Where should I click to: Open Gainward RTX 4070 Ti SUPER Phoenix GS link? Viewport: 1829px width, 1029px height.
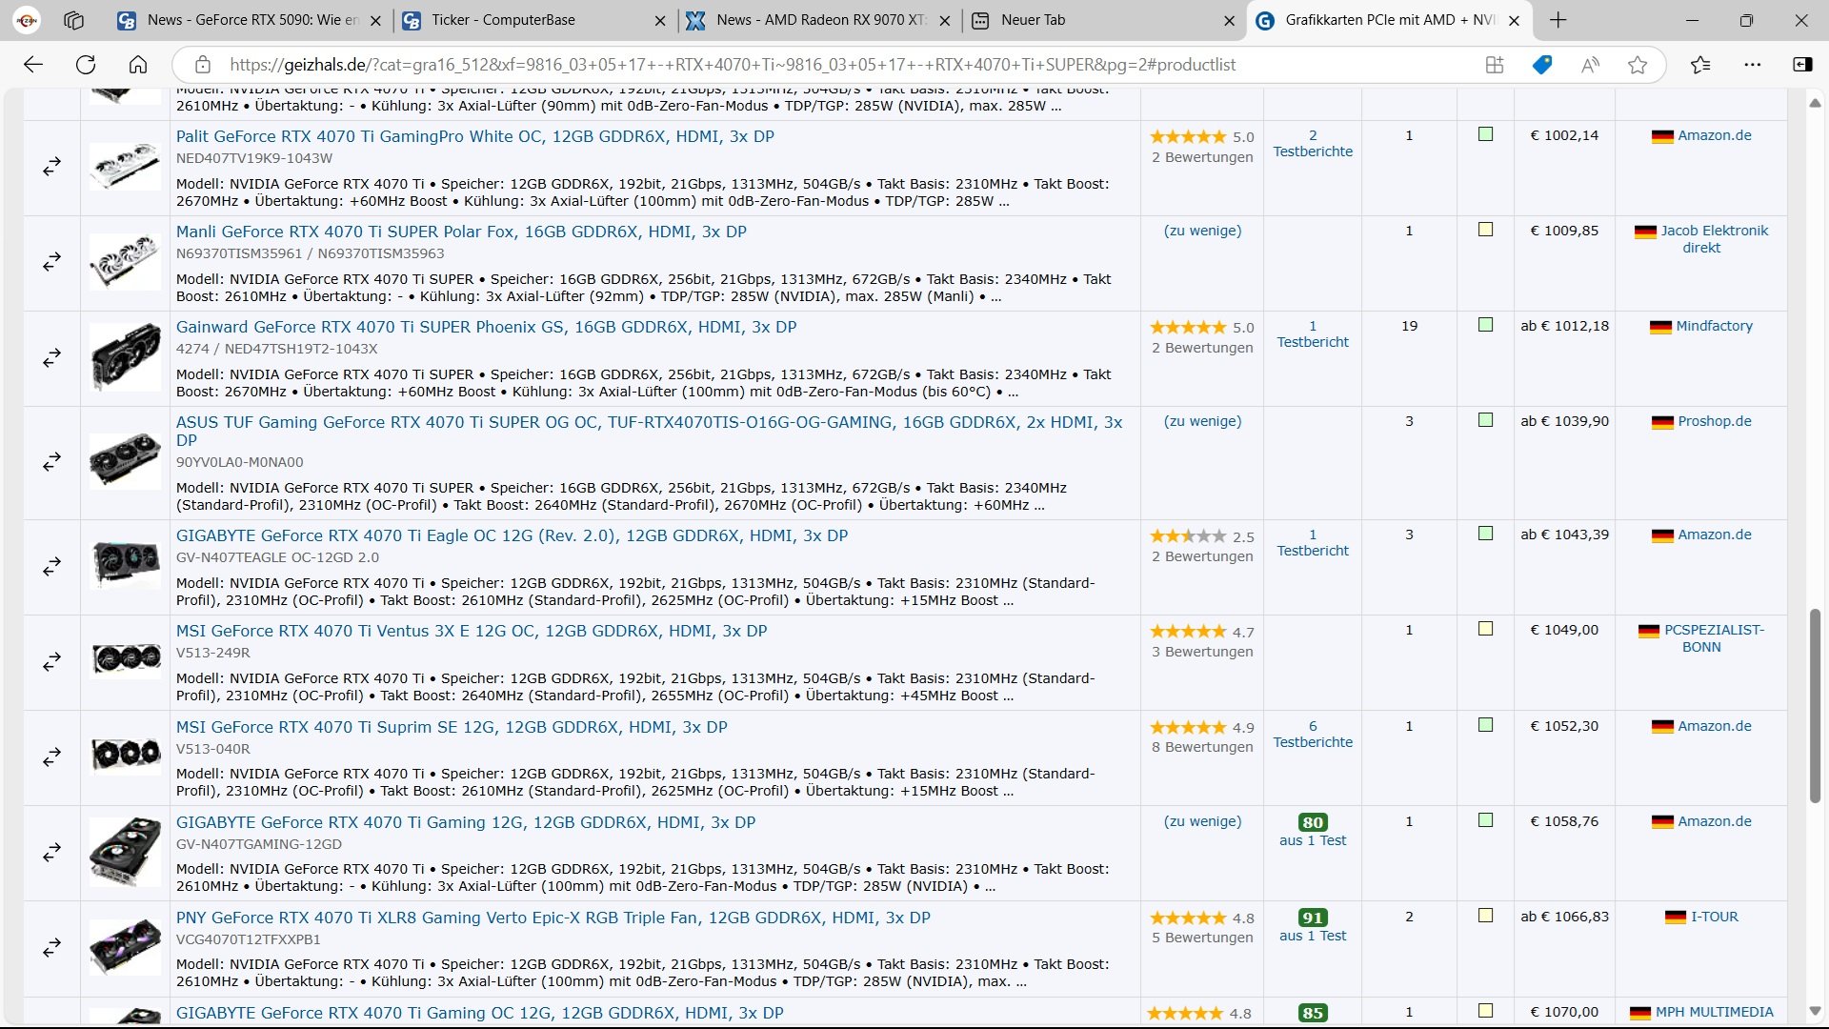tap(486, 327)
